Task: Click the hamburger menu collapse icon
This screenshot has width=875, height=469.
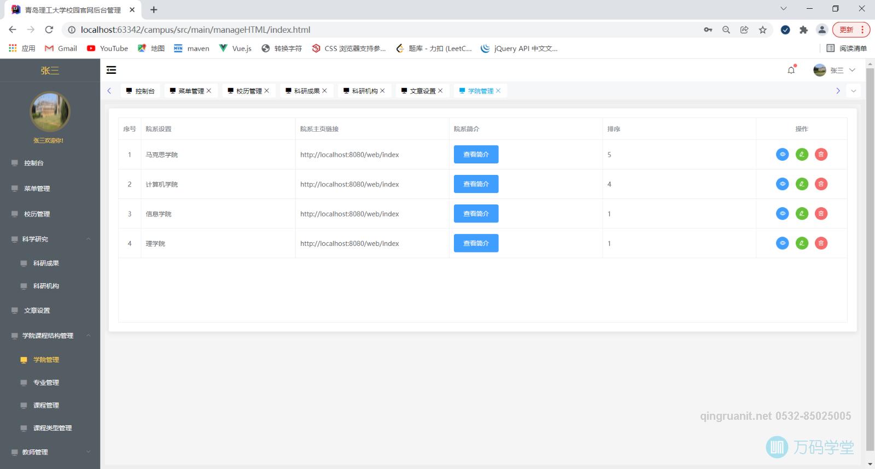Action: 111,70
